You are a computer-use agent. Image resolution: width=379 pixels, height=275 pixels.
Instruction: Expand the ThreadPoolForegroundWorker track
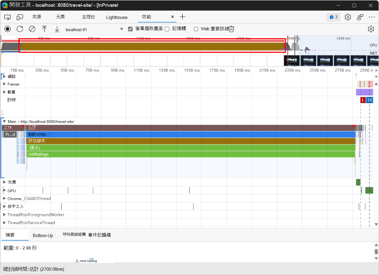pos(4,215)
